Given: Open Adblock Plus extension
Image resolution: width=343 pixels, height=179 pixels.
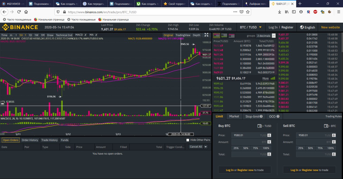Looking at the screenshot, I should 315,12.
